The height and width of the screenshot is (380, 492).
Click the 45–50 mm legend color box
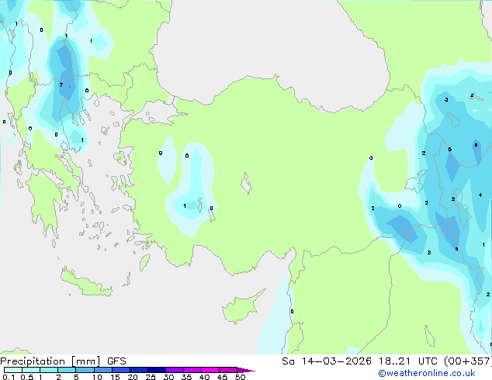tap(228, 370)
